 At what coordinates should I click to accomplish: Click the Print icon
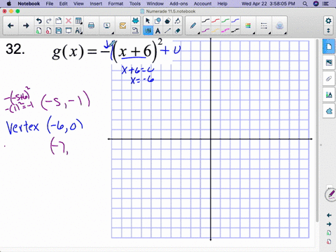91,26
